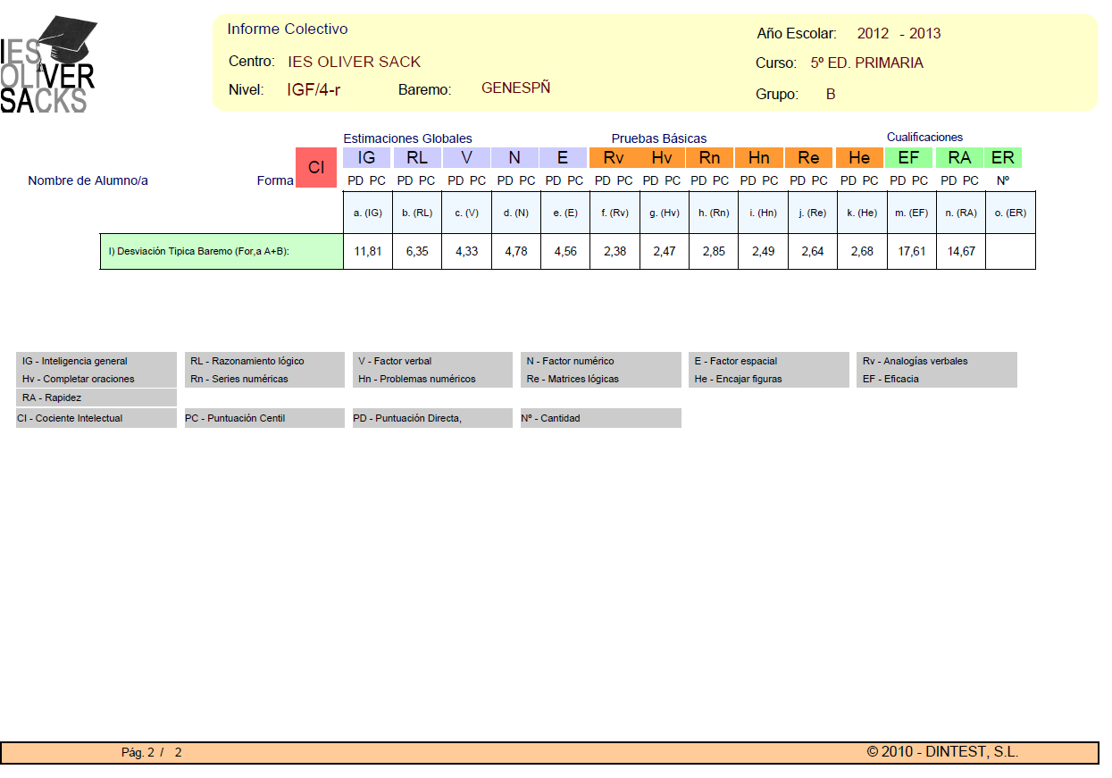The height and width of the screenshot is (778, 1112).
Task: Select the IG global estimation header
Action: [x=366, y=158]
